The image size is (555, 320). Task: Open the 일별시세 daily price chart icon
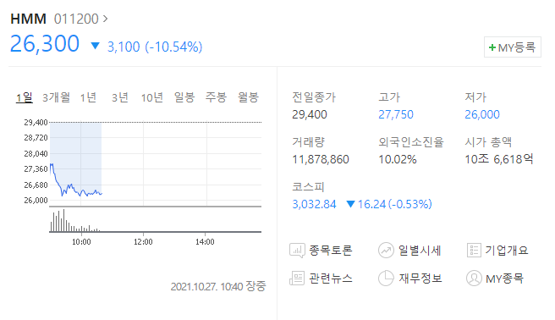[386, 251]
